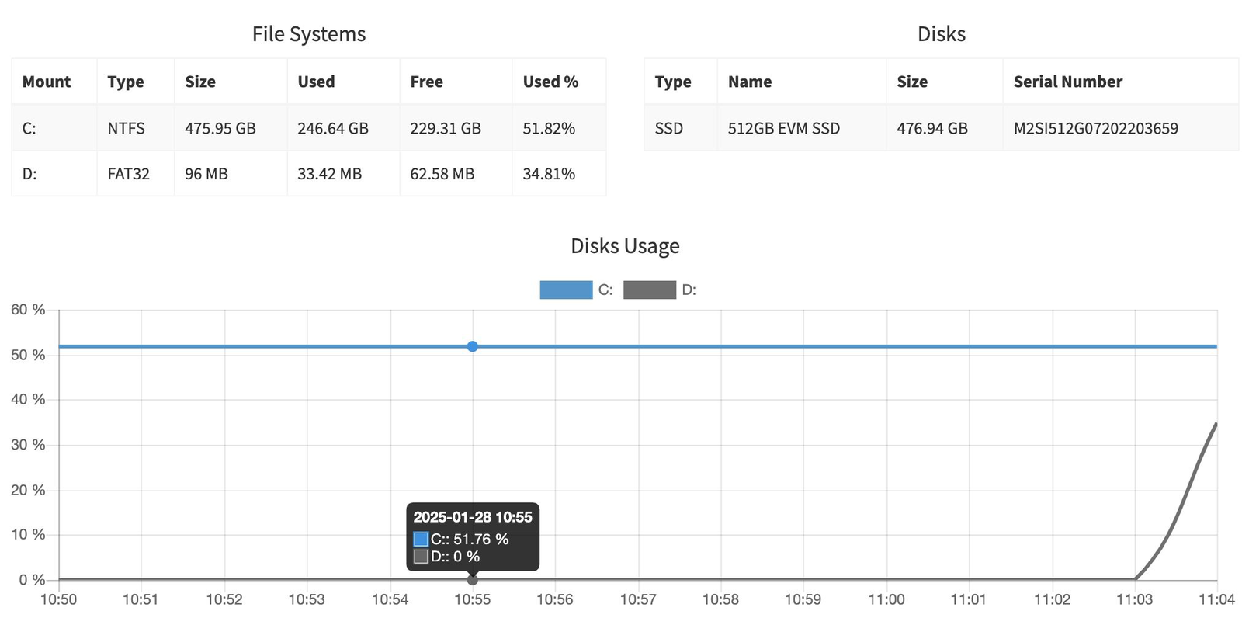
Task: Click the 62.58 MB free cell
Action: pos(456,174)
